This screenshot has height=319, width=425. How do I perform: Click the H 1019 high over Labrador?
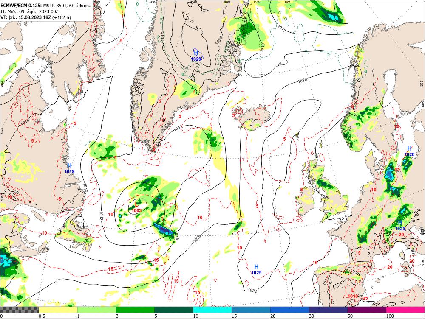pyautogui.click(x=69, y=168)
